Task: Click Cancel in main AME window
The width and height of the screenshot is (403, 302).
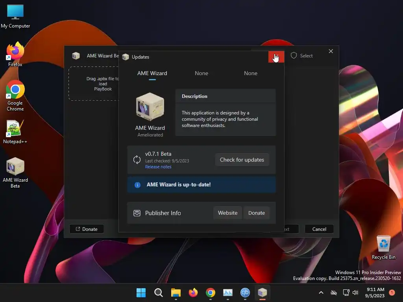Action: coord(319,229)
